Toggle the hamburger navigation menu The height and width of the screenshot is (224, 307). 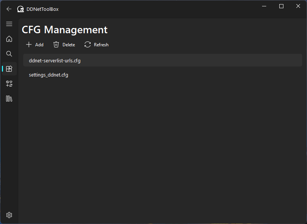(9, 24)
